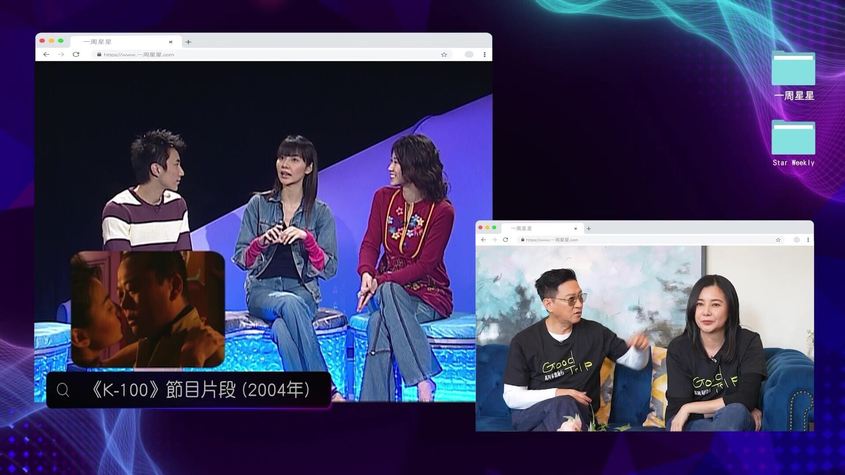
Task: Open the 一周星星 desktop folder
Action: click(793, 76)
